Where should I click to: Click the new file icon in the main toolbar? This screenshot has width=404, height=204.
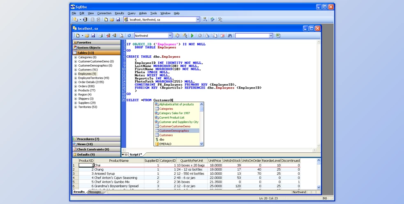point(106,20)
